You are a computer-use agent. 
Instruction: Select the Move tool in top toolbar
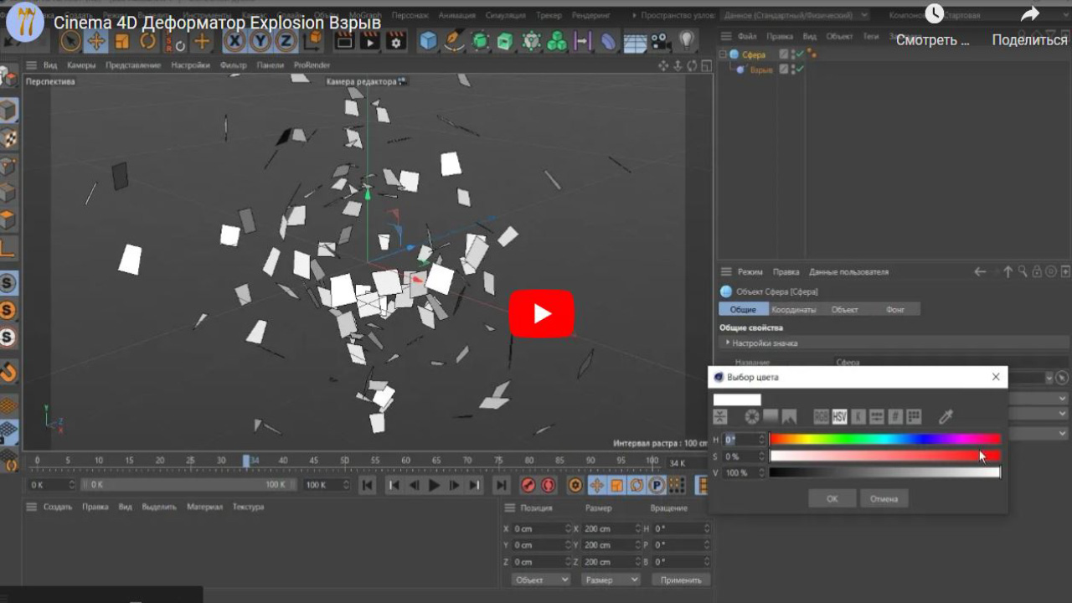pyautogui.click(x=96, y=41)
